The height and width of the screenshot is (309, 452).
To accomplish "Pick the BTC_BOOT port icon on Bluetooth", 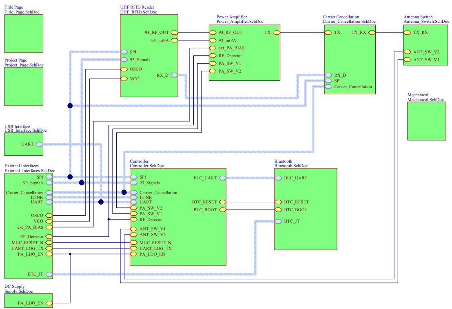I will 278,210.
